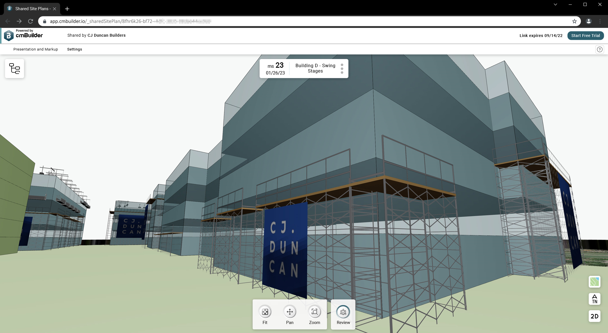Close the Shared Site Plans tab
Screen dimensions: 608x333
pyautogui.click(x=54, y=9)
